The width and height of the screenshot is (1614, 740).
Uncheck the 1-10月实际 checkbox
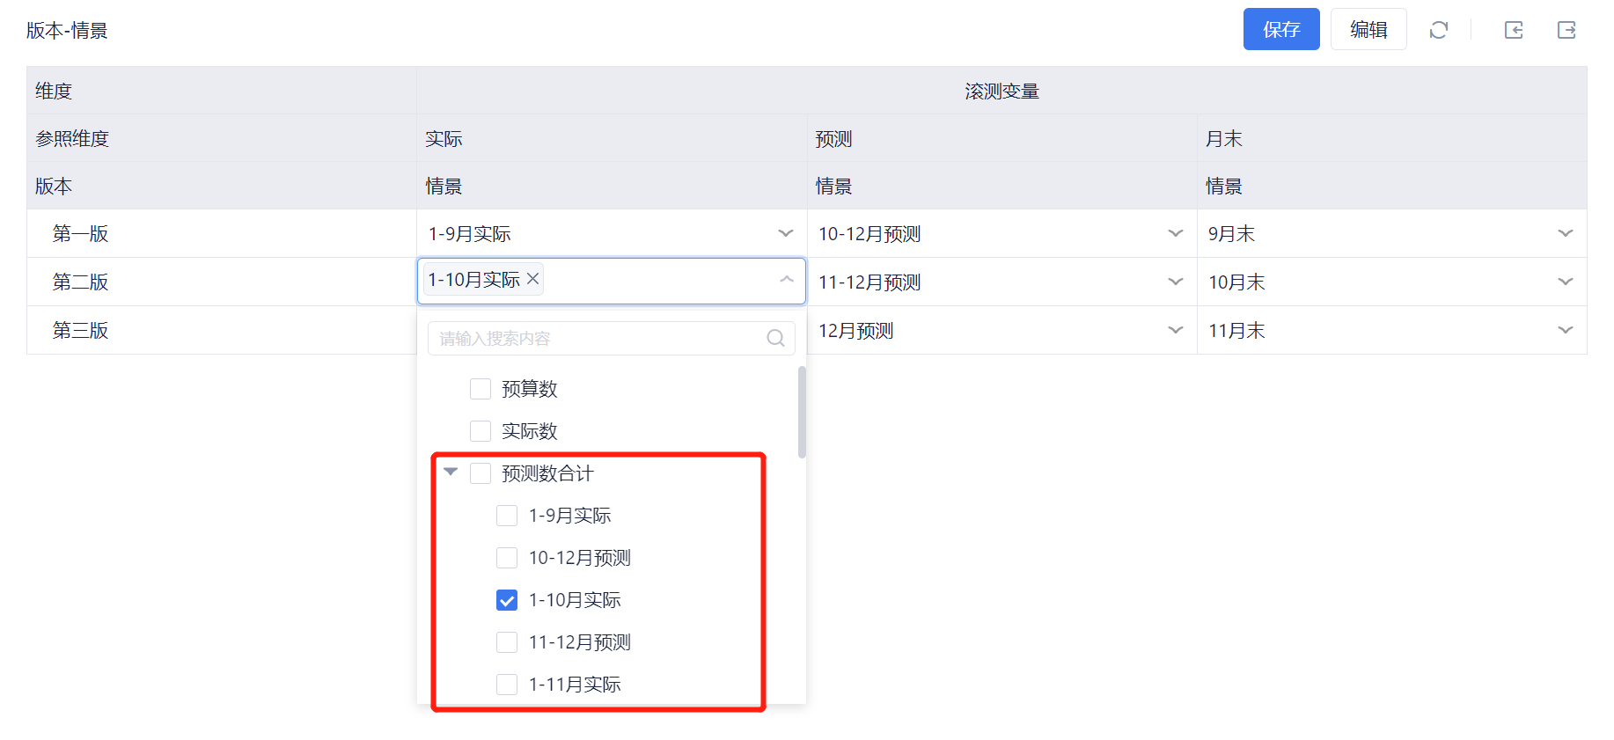pyautogui.click(x=507, y=600)
